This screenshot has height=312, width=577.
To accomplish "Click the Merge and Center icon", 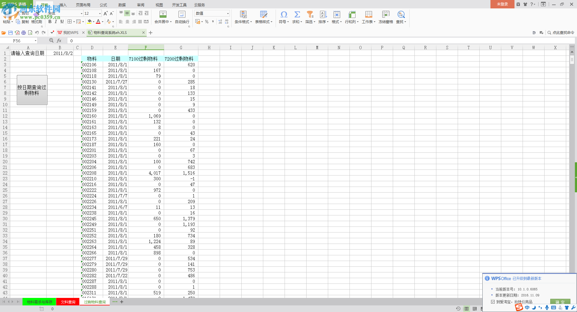I will [163, 14].
